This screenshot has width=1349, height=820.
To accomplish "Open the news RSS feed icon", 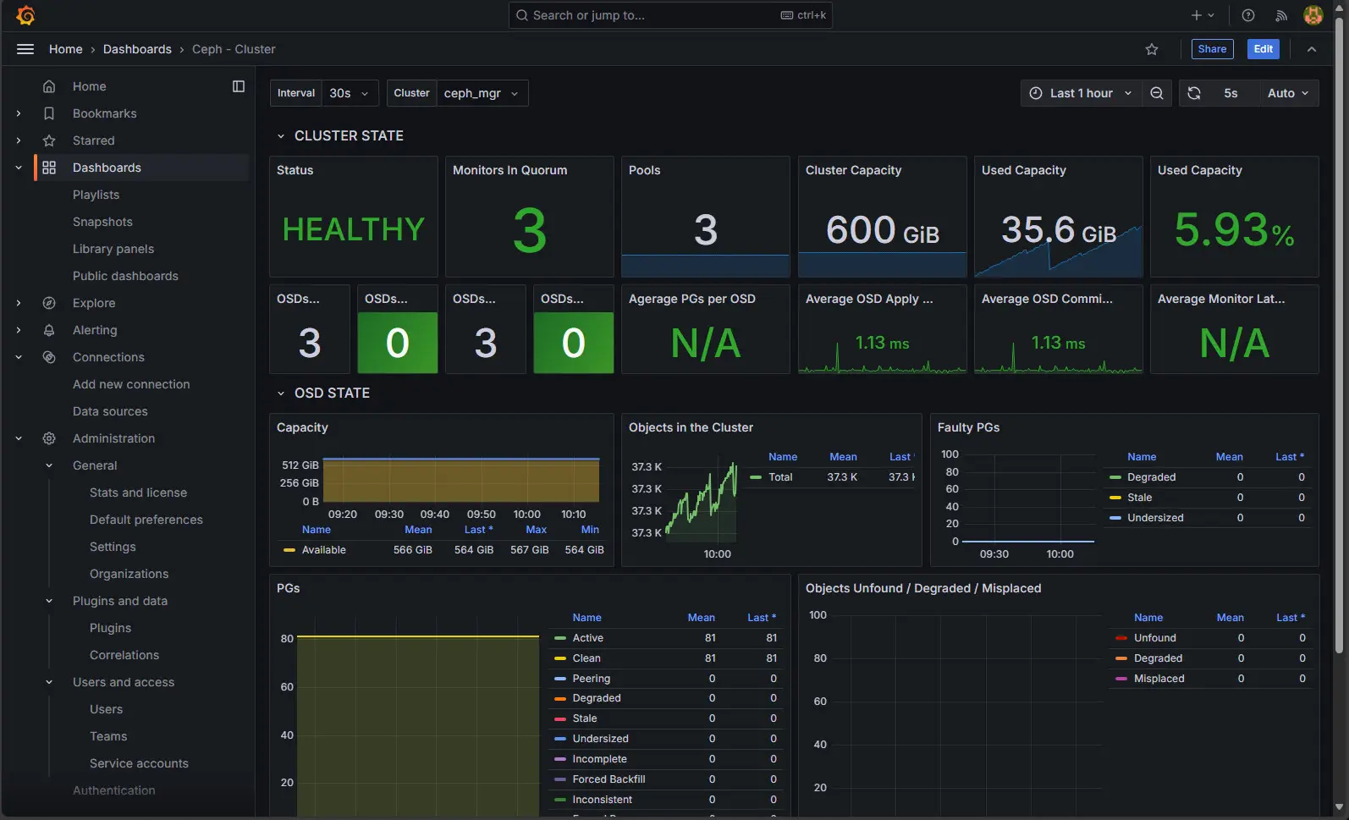I will [x=1281, y=15].
